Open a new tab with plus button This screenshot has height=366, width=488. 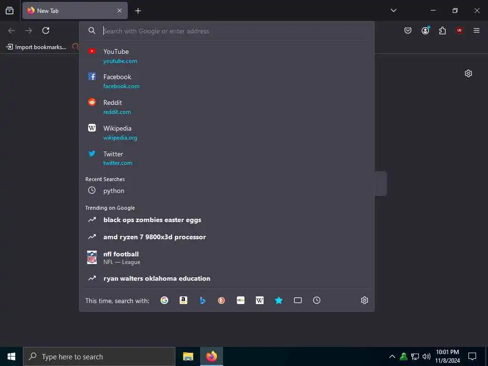[x=138, y=11]
